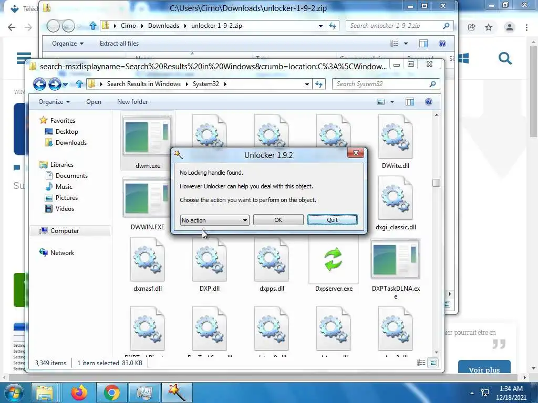This screenshot has width=538, height=403.
Task: Click Downloads breadcrumb in zip window
Action: [x=164, y=26]
